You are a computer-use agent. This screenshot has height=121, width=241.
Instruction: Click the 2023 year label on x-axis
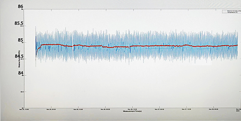tap(238, 111)
